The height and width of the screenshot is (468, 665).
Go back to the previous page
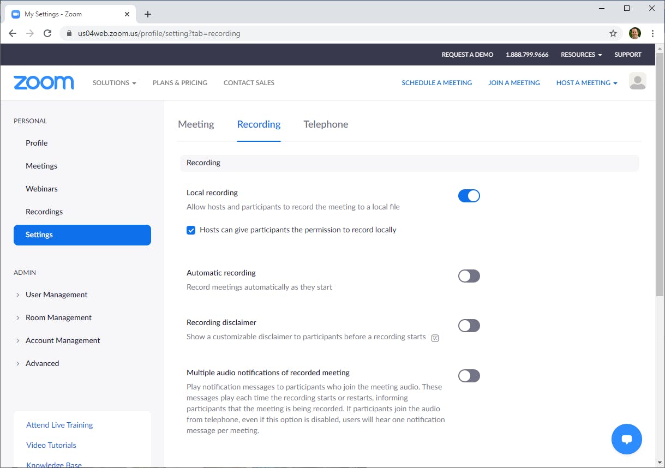13,33
